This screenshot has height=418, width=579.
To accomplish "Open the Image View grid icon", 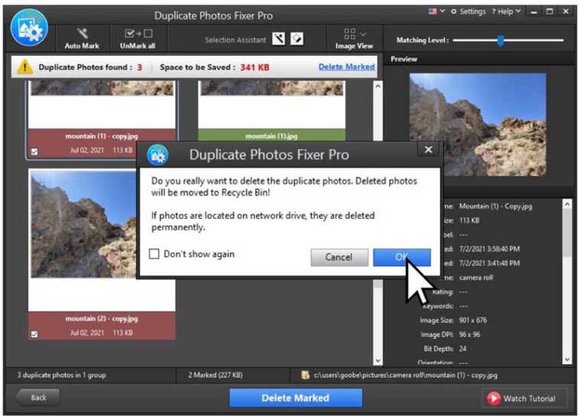I will click(350, 34).
